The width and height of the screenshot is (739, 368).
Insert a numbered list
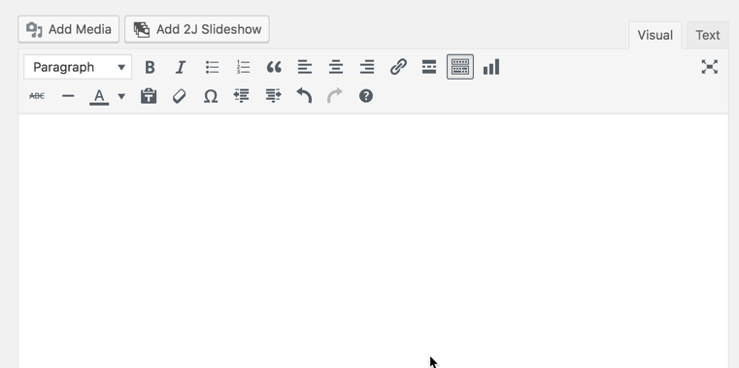pyautogui.click(x=243, y=67)
